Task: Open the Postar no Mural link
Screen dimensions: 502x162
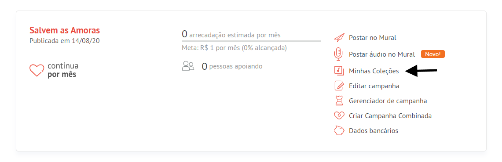Action: pyautogui.click(x=373, y=38)
